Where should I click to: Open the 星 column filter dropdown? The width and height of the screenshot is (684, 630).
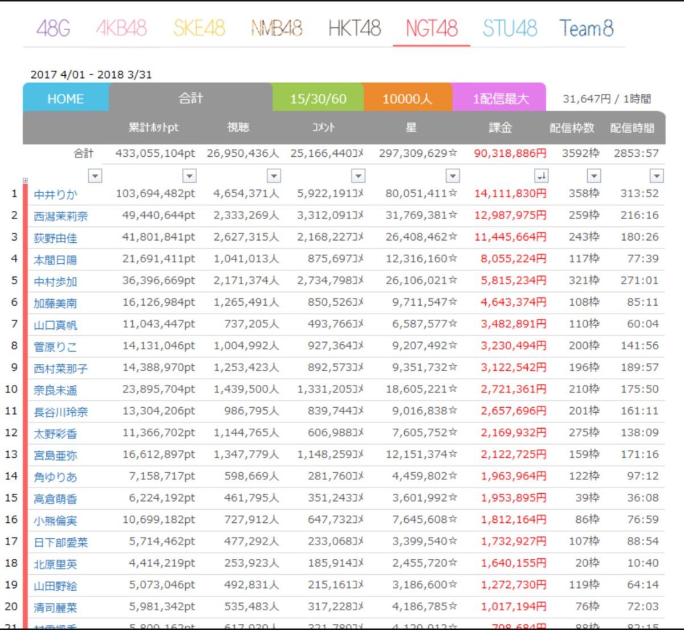click(453, 176)
